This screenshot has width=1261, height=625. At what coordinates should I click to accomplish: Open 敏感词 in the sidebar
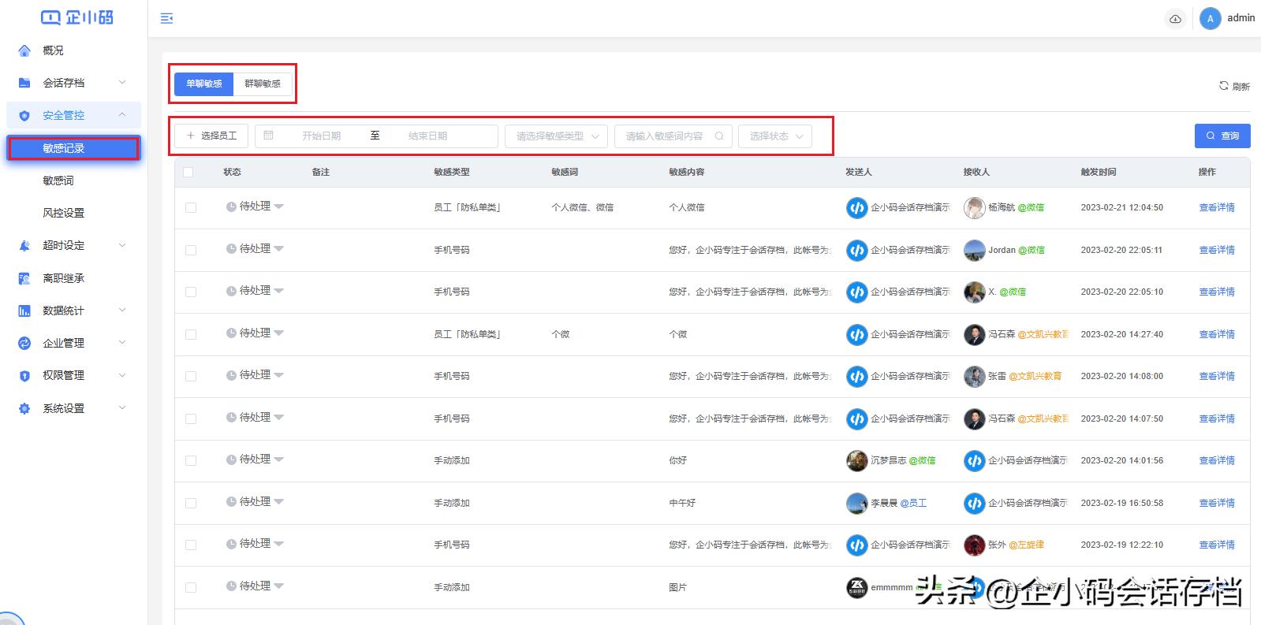coord(58,180)
